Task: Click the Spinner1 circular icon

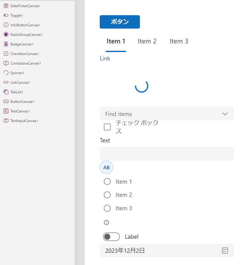Action: tap(6, 73)
